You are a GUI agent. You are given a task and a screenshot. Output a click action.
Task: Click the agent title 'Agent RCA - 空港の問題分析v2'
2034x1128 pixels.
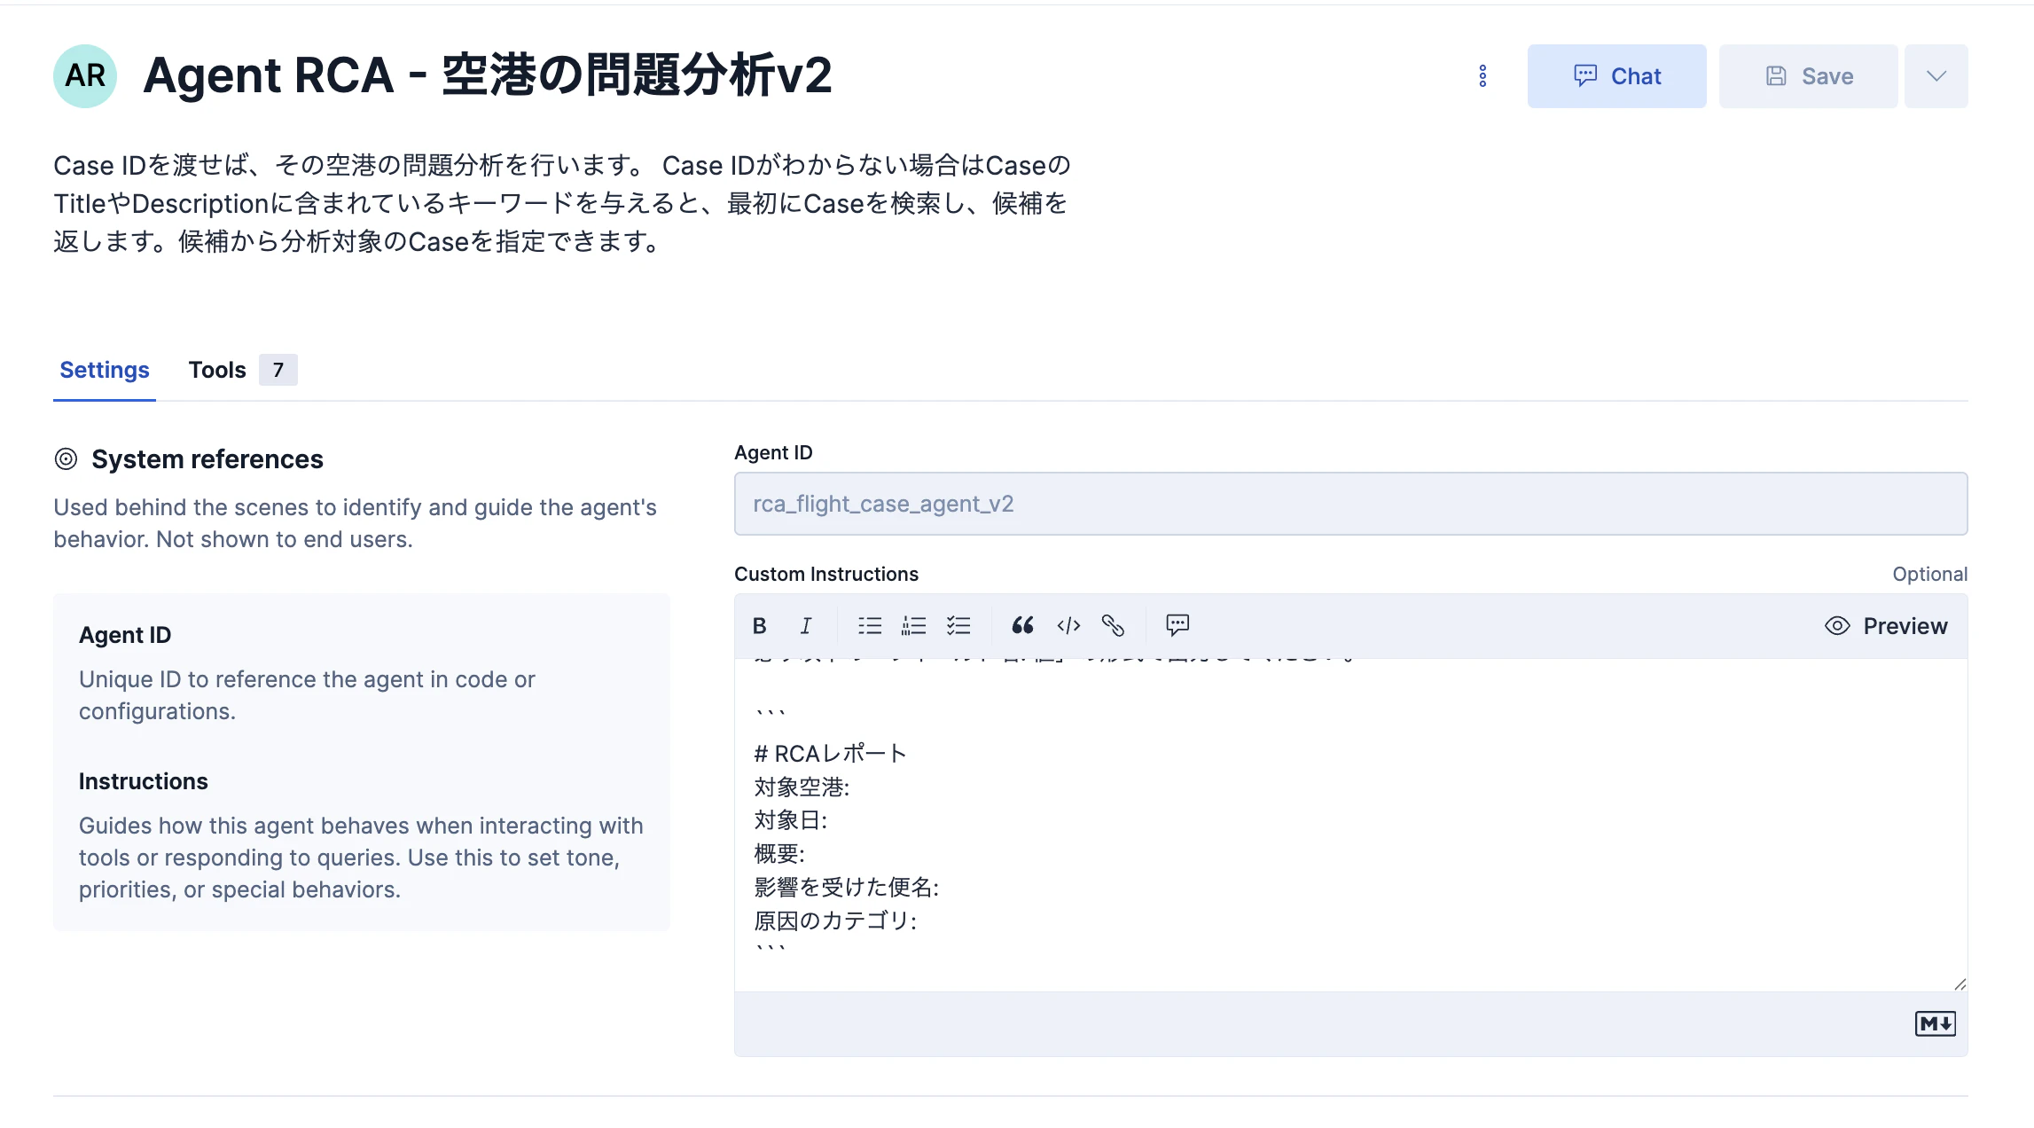click(488, 75)
